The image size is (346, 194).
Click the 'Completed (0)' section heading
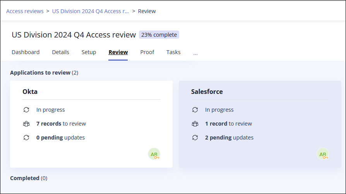[29, 178]
